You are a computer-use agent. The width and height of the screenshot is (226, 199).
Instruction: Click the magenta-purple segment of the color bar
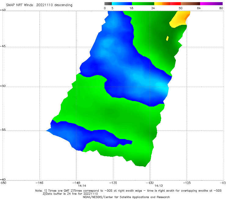pos(211,4)
